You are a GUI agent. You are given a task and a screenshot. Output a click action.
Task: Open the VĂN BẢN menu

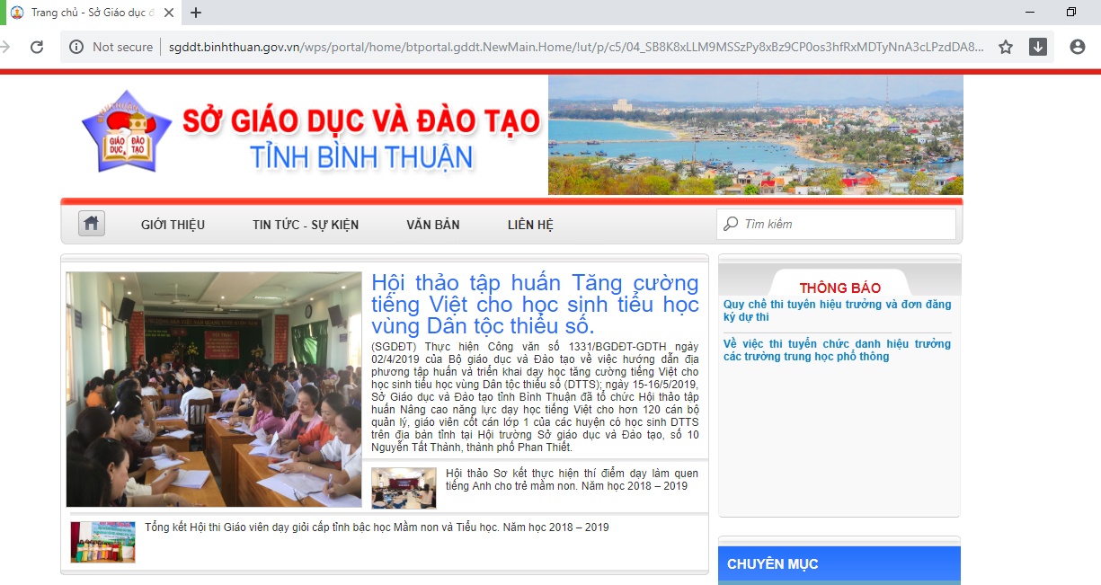pos(433,224)
